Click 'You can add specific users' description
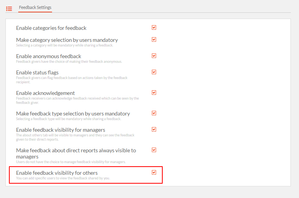The image size is (299, 198). point(63,178)
